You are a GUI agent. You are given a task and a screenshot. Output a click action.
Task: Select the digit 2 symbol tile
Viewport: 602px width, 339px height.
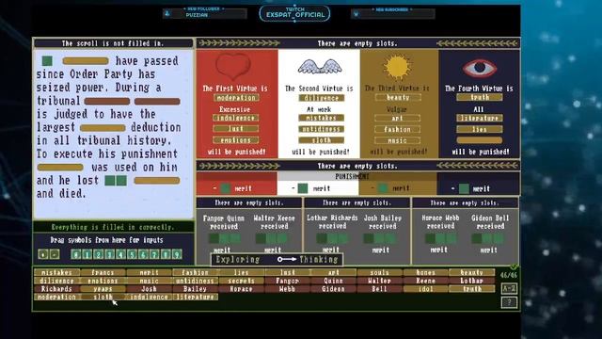coord(98,254)
